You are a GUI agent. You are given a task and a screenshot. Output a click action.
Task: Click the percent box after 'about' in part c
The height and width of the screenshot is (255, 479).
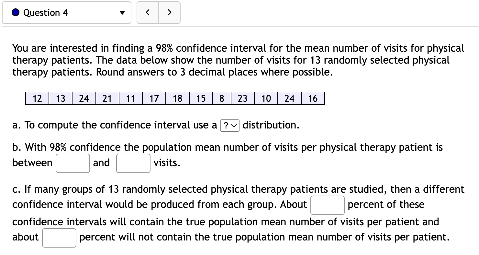[59, 237]
